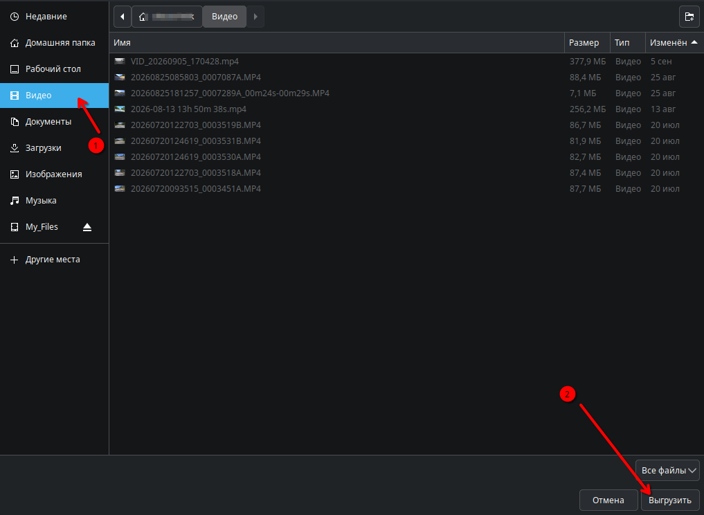
Task: Click the path bar forward arrow
Action: (x=255, y=17)
